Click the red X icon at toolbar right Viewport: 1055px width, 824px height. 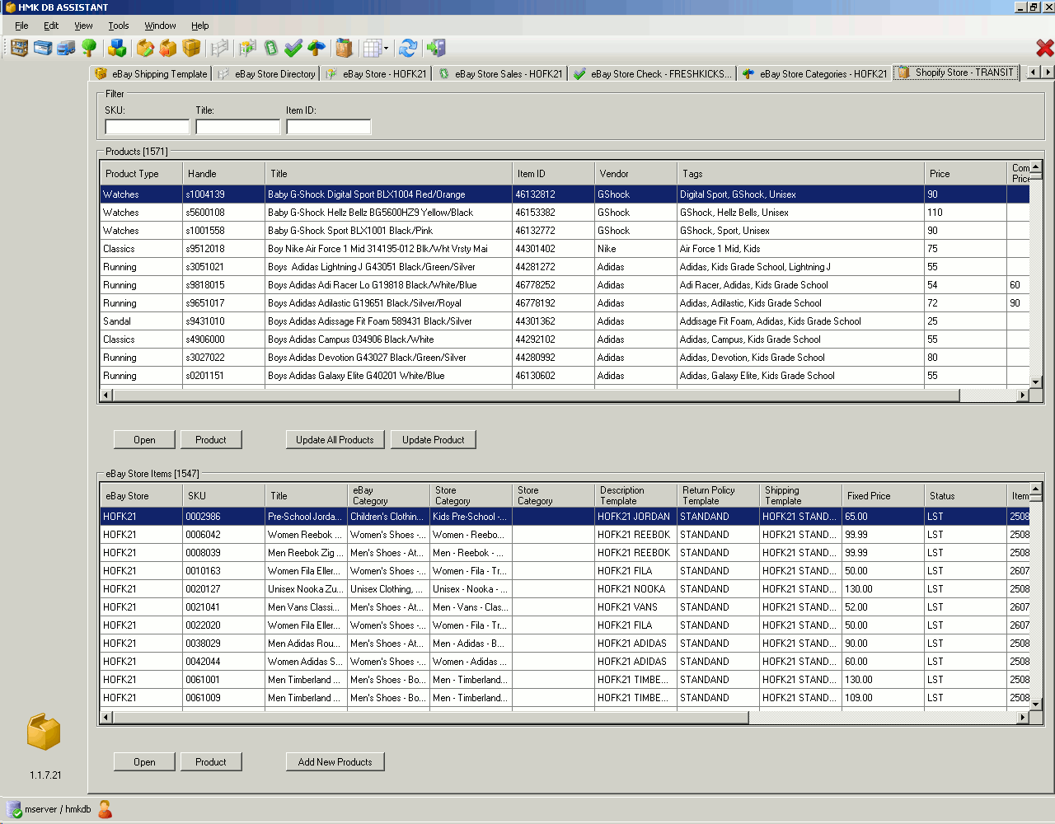[1044, 48]
